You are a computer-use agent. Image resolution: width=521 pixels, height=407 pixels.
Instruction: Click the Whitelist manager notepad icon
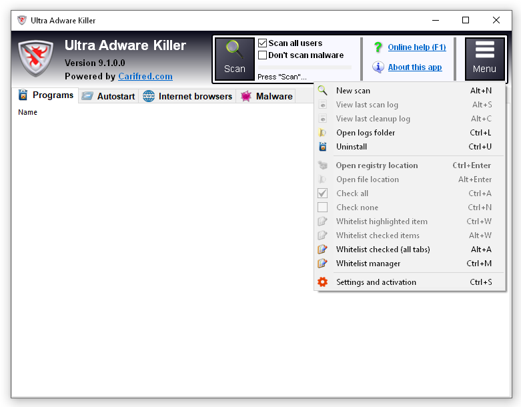pos(322,263)
